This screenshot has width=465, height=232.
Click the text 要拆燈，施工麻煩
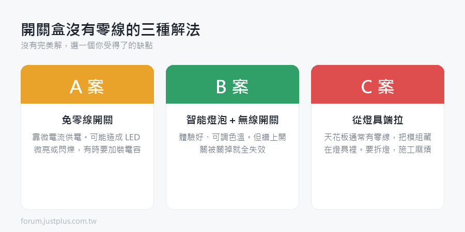(x=398, y=150)
